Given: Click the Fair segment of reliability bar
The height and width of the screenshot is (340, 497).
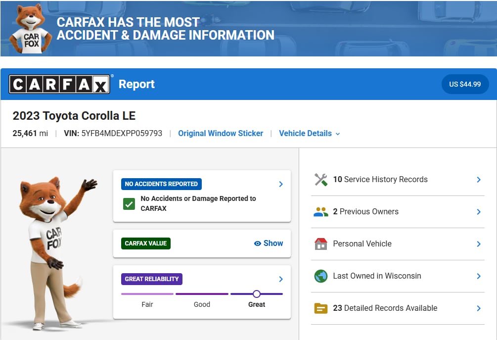Looking at the screenshot, I should coord(147,294).
